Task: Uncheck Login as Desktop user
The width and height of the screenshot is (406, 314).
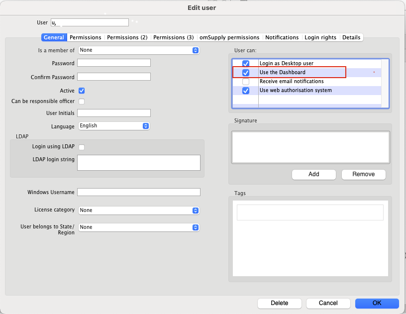Action: coord(246,64)
